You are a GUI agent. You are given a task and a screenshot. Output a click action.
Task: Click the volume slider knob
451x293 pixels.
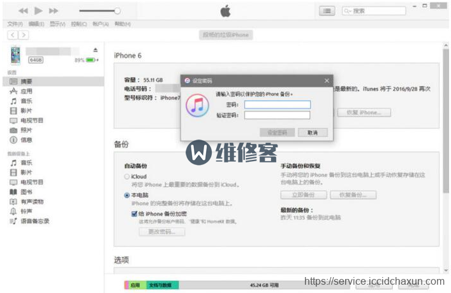point(117,11)
